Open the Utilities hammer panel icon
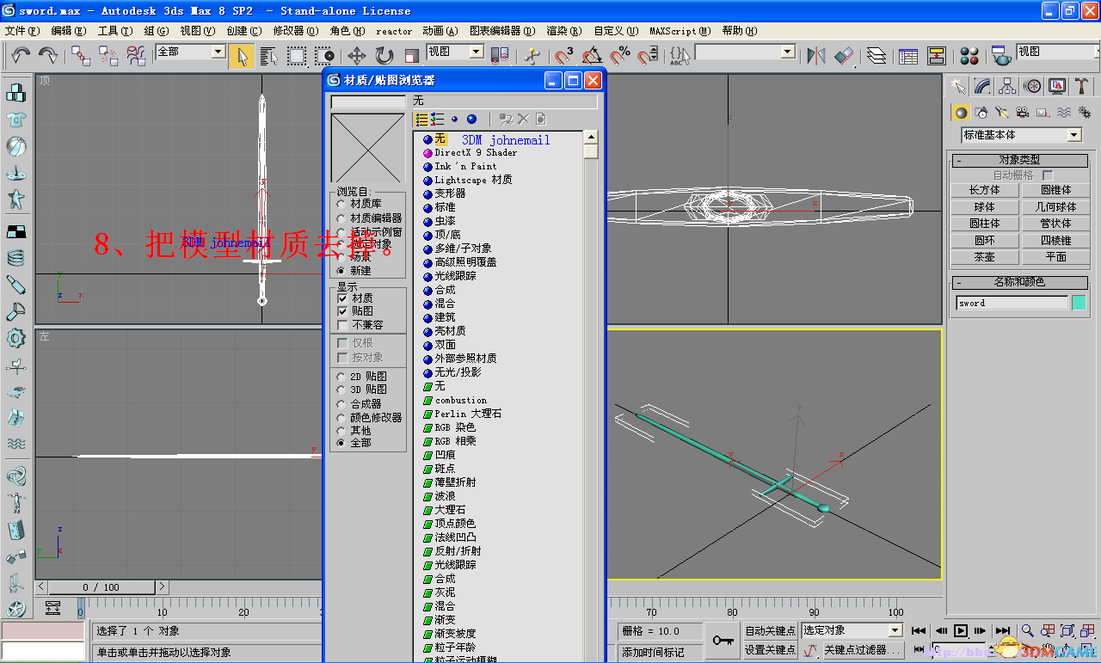This screenshot has width=1101, height=663. coord(1081,86)
